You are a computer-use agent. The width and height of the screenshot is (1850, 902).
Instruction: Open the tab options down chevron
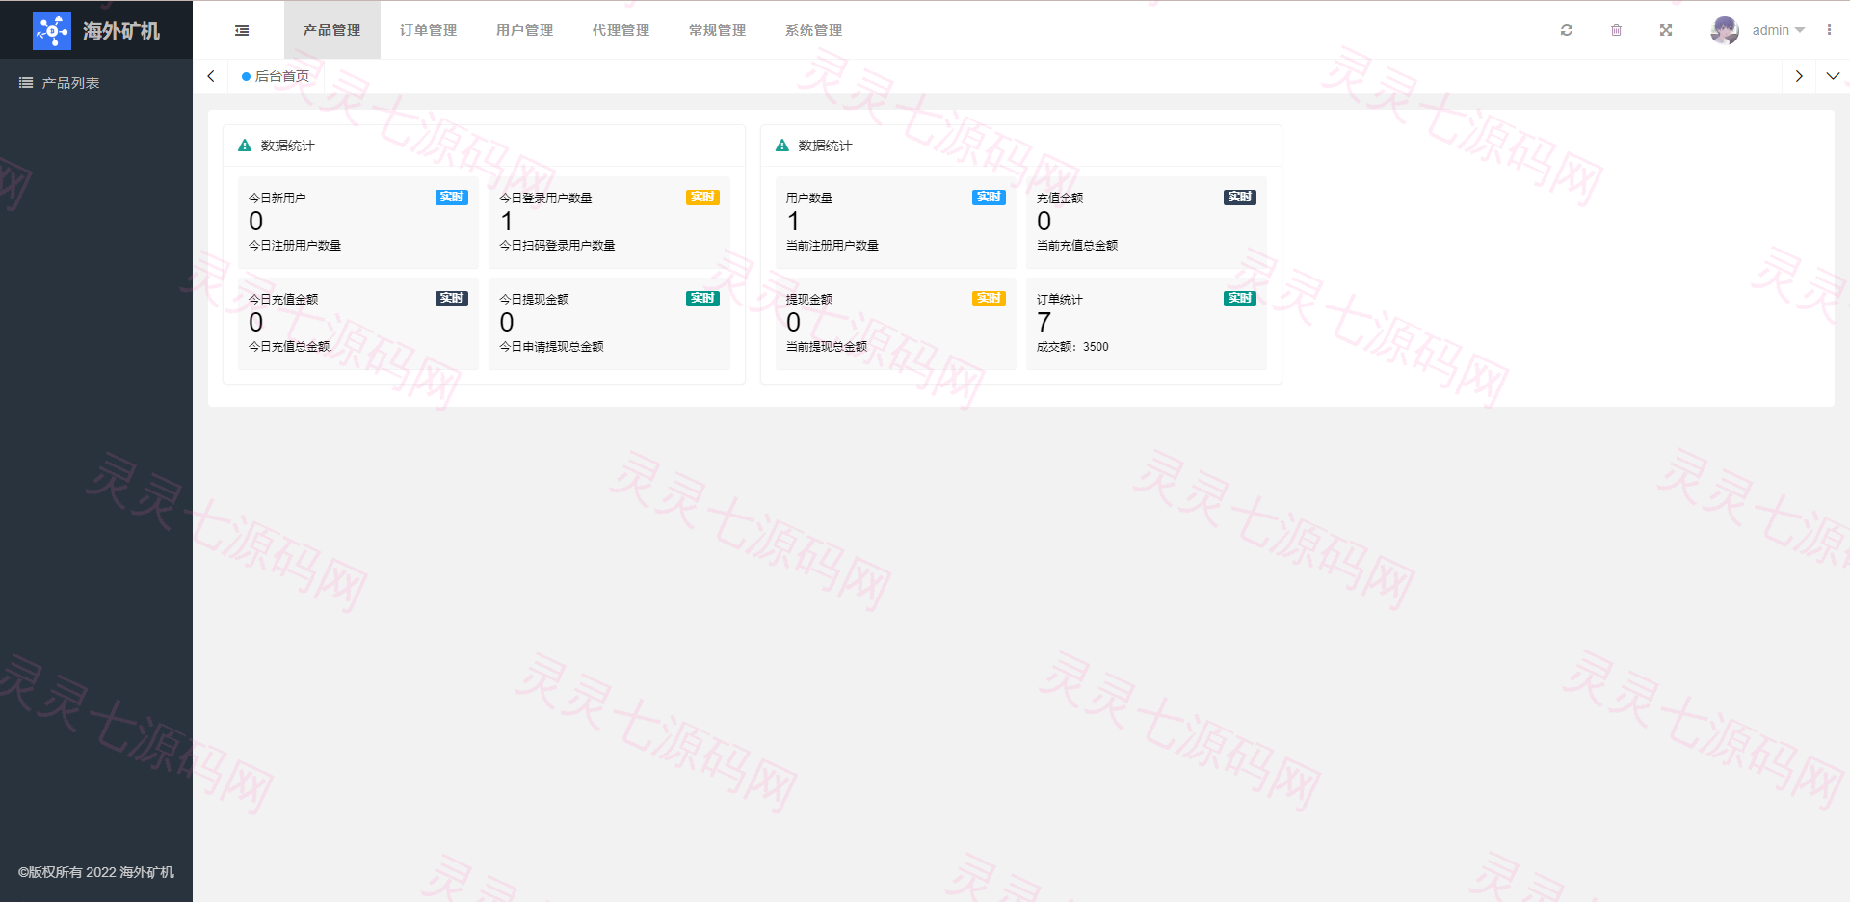coord(1833,76)
